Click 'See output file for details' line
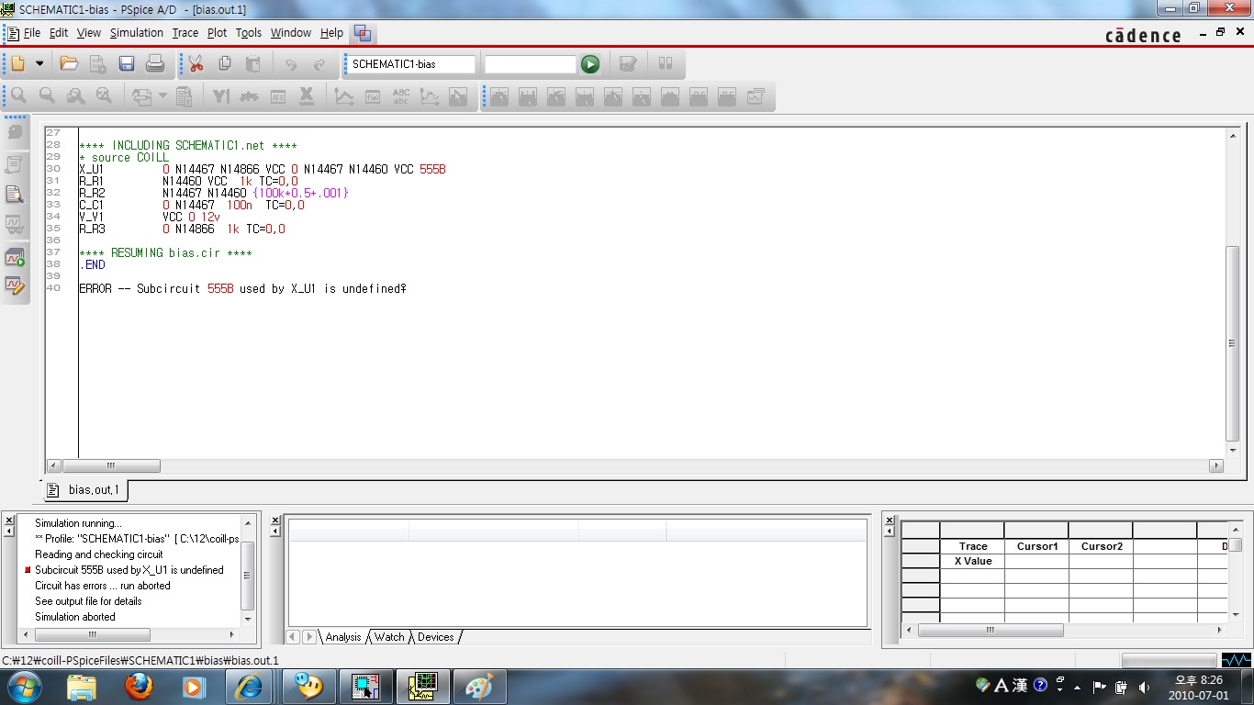 [x=88, y=601]
